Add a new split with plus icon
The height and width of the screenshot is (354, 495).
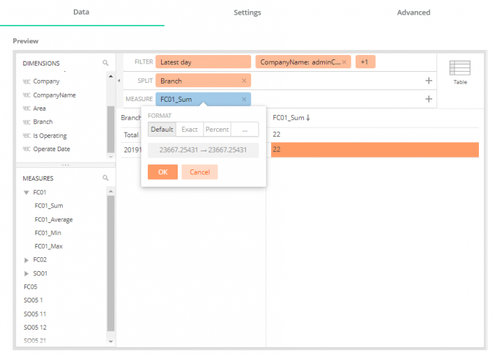click(x=428, y=81)
